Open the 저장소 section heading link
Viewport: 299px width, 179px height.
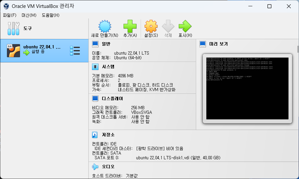click(x=108, y=135)
